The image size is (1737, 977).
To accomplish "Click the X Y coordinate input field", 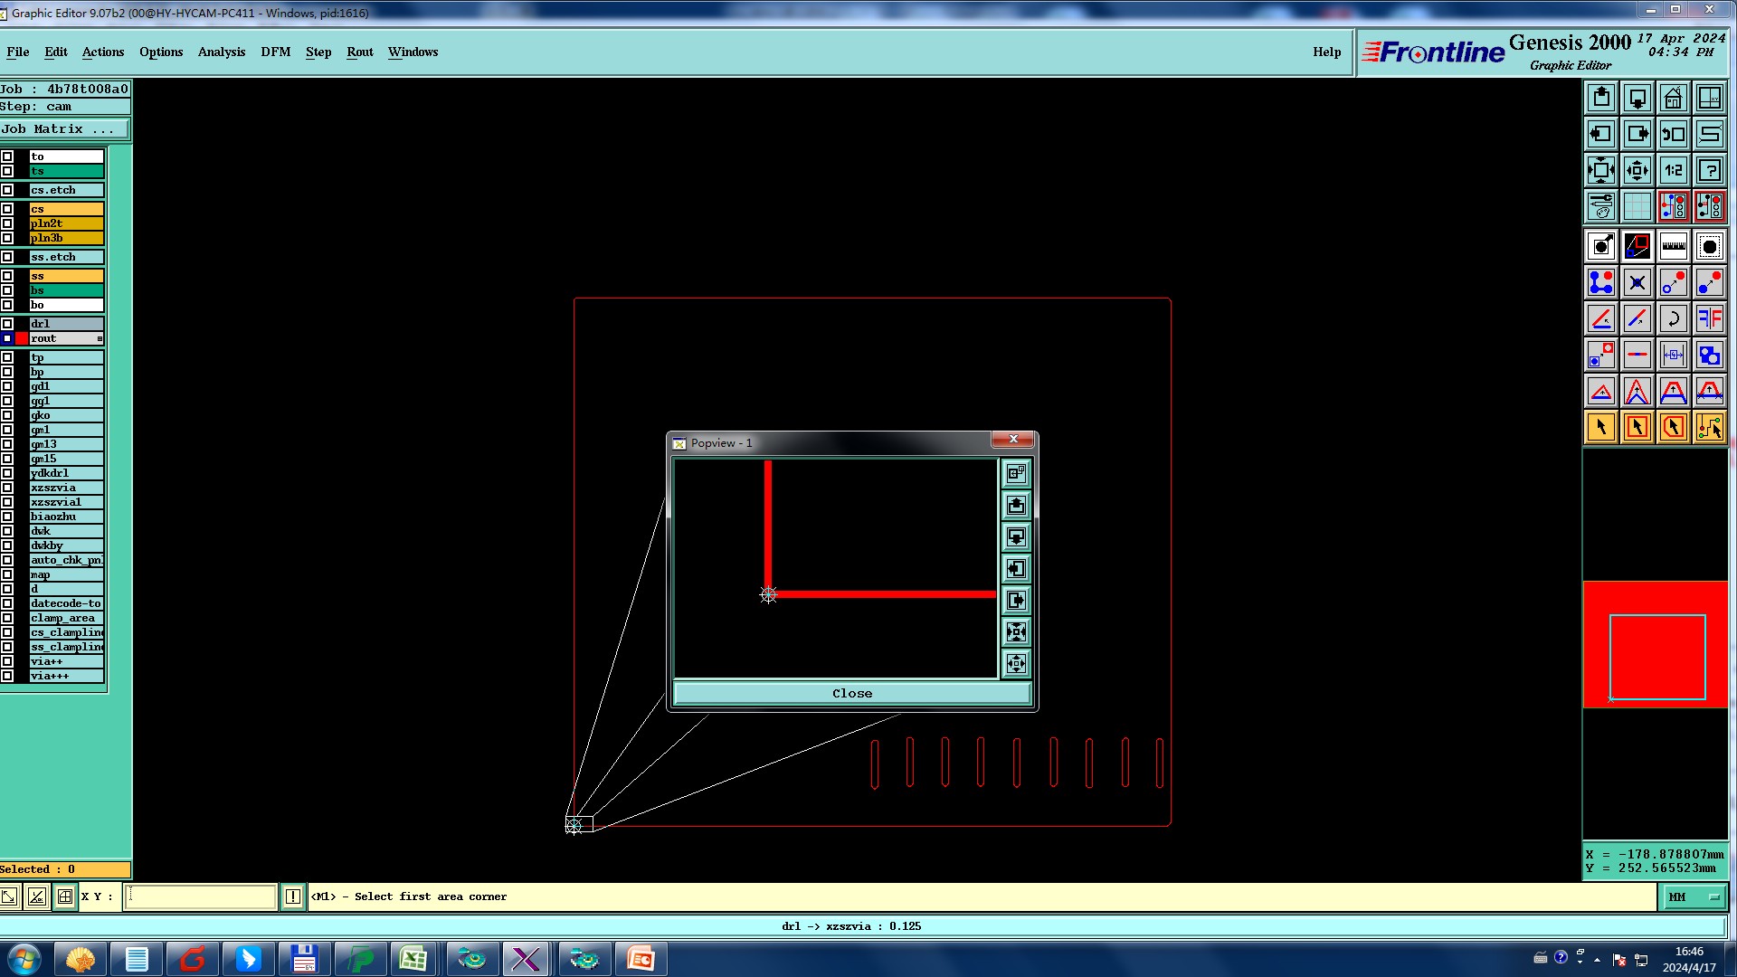I will click(200, 896).
